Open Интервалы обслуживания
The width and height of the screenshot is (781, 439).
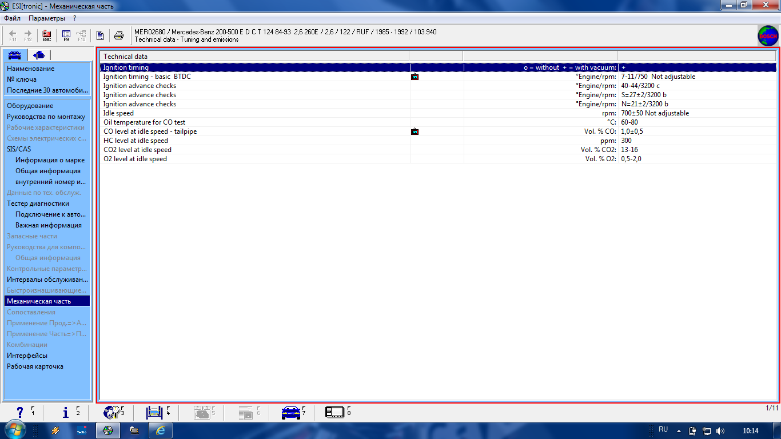[47, 280]
